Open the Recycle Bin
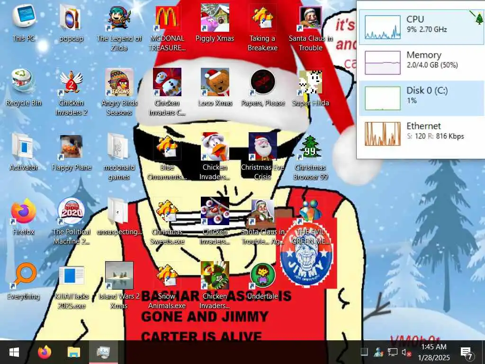The image size is (485, 364). (x=24, y=88)
